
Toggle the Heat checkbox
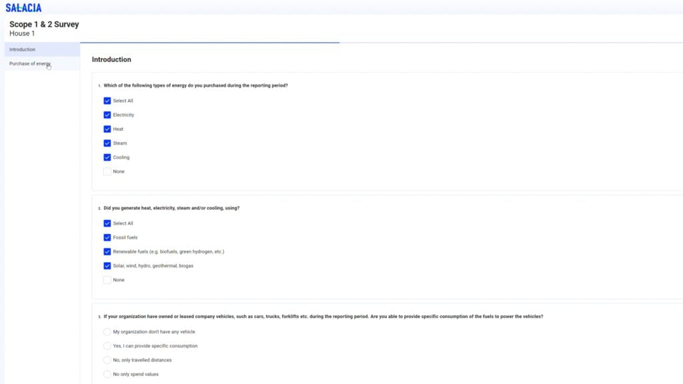pos(107,129)
